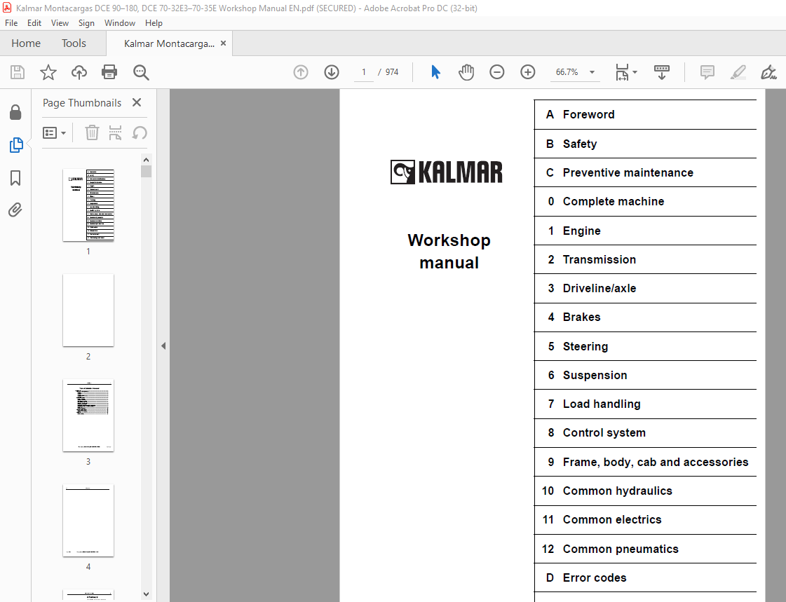Screen dimensions: 786x602
Task: Click the Steering section entry
Action: 645,347
